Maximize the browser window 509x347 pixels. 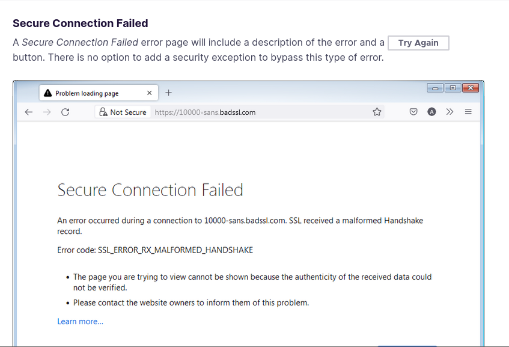[453, 88]
